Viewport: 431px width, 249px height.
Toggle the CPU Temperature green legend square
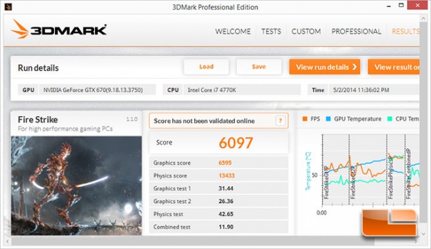[390, 119]
